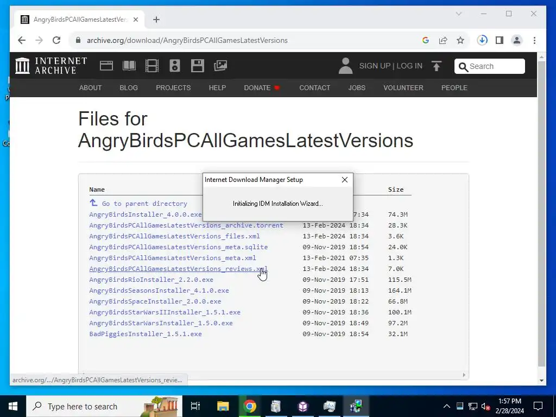Open the JOBS menu item
The image size is (556, 417).
pyautogui.click(x=357, y=87)
